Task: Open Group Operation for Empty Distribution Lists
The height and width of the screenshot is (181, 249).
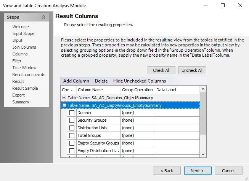Action: 138,151
